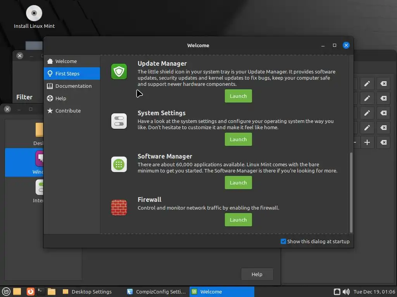Open Firefox from the taskbar launcher
397x297 pixels.
coord(30,292)
